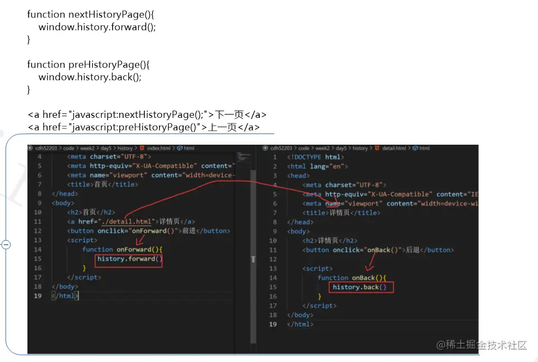Click the button line with onclick="onBack()"
This screenshot has width=538, height=362.
(378, 250)
